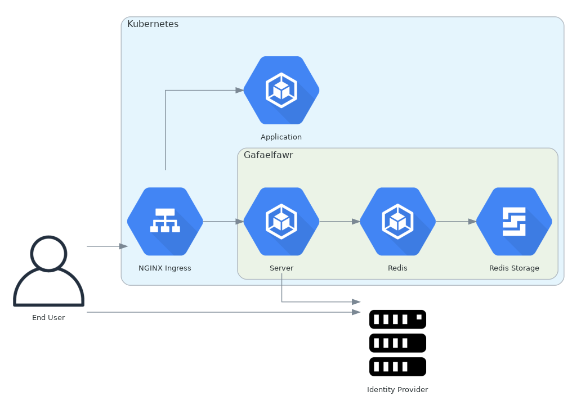Select the NGINX Ingress load balancer icon
This screenshot has width=581, height=405.
point(165,221)
